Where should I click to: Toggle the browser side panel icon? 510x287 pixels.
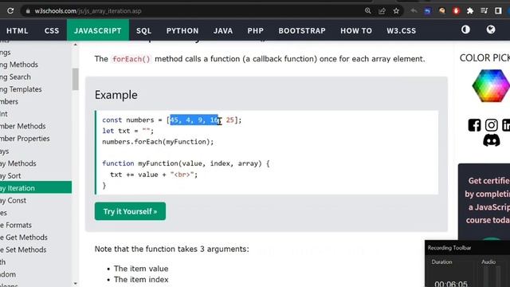point(498,10)
